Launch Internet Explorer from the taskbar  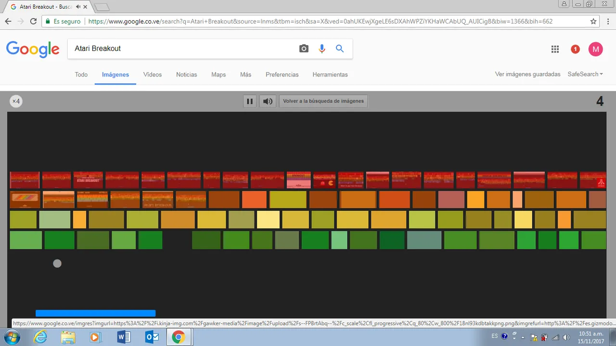click(x=40, y=337)
